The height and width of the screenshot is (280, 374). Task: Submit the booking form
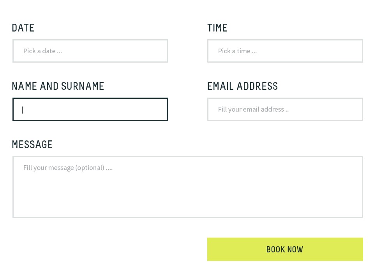(285, 249)
